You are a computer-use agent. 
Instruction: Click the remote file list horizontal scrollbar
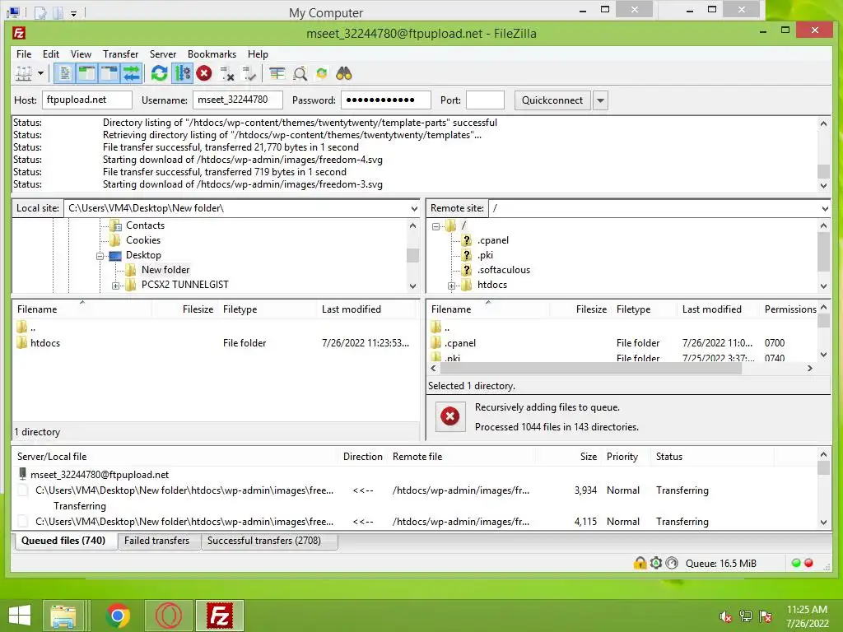click(x=590, y=368)
